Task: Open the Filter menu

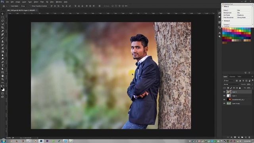Action: coord(42,2)
